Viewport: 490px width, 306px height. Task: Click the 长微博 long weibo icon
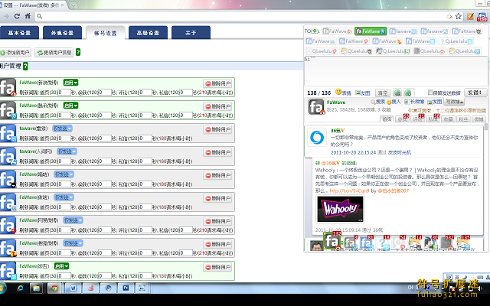click(414, 102)
